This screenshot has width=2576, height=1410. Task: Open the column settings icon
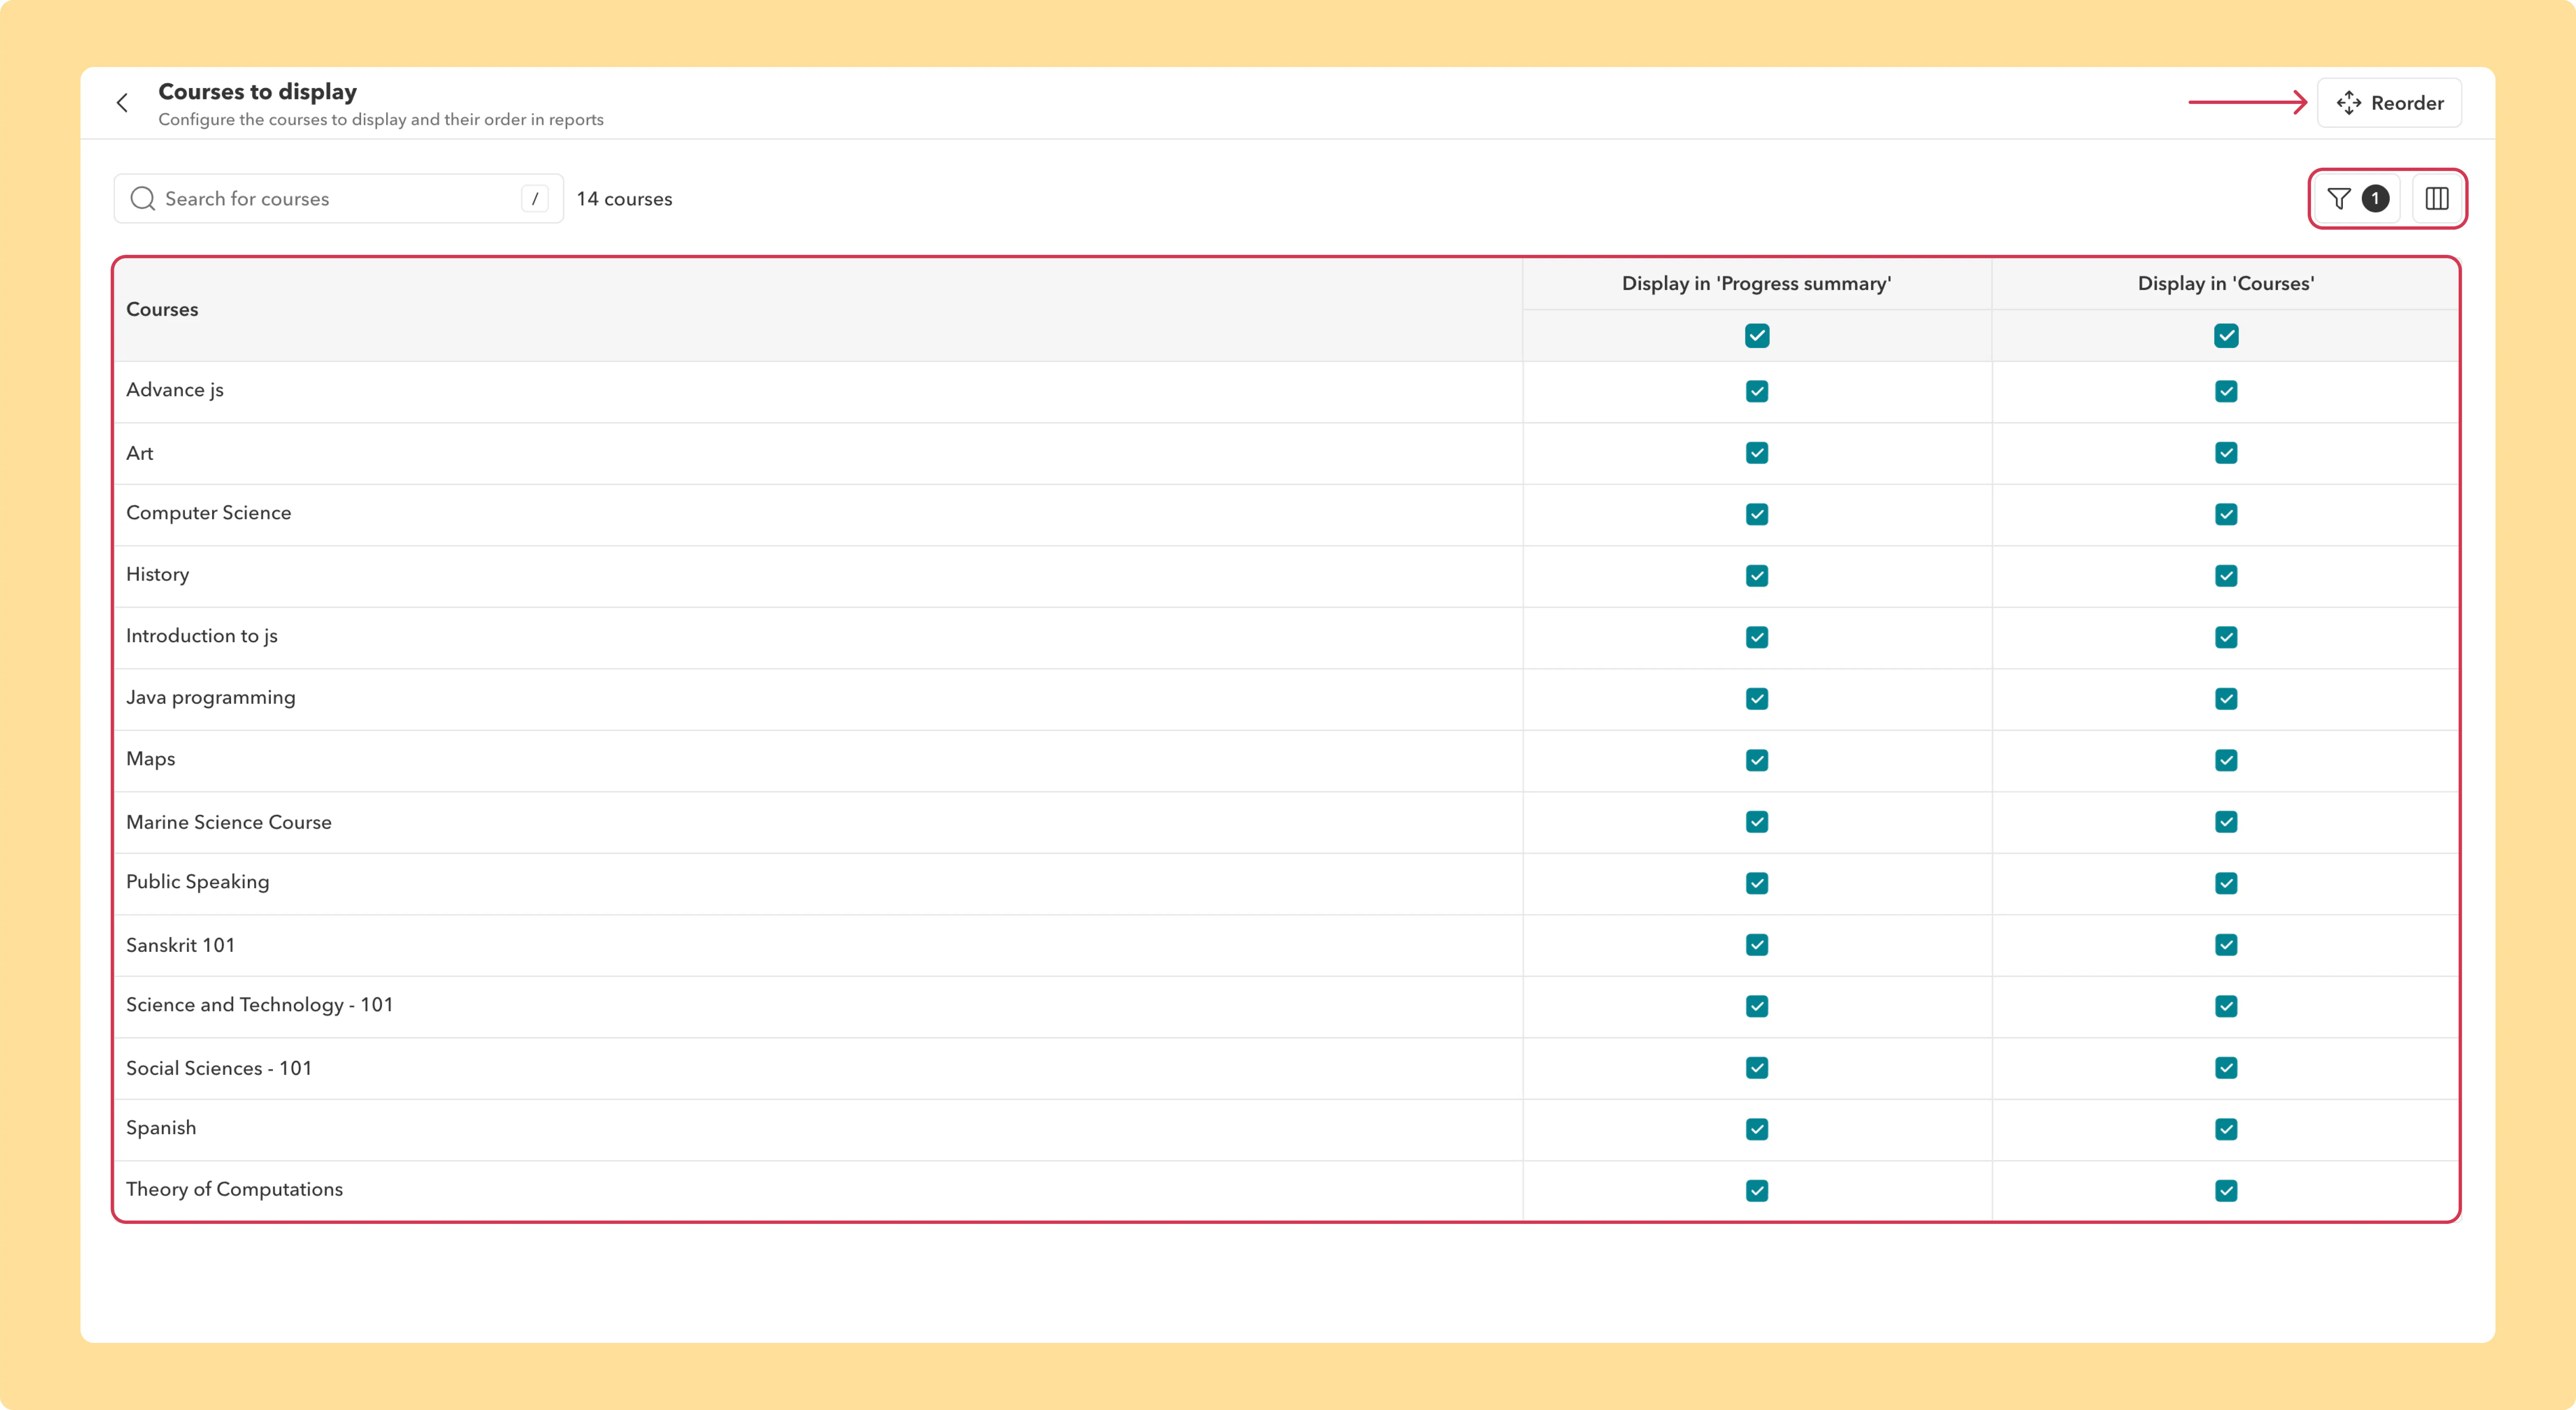pyautogui.click(x=2437, y=199)
